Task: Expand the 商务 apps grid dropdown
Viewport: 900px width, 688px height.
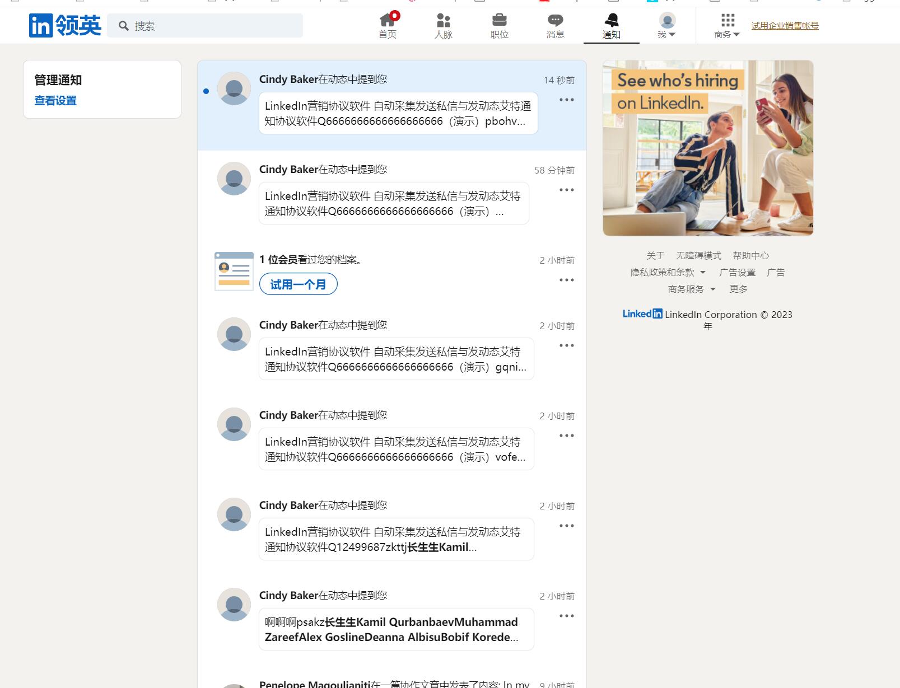Action: tap(727, 26)
